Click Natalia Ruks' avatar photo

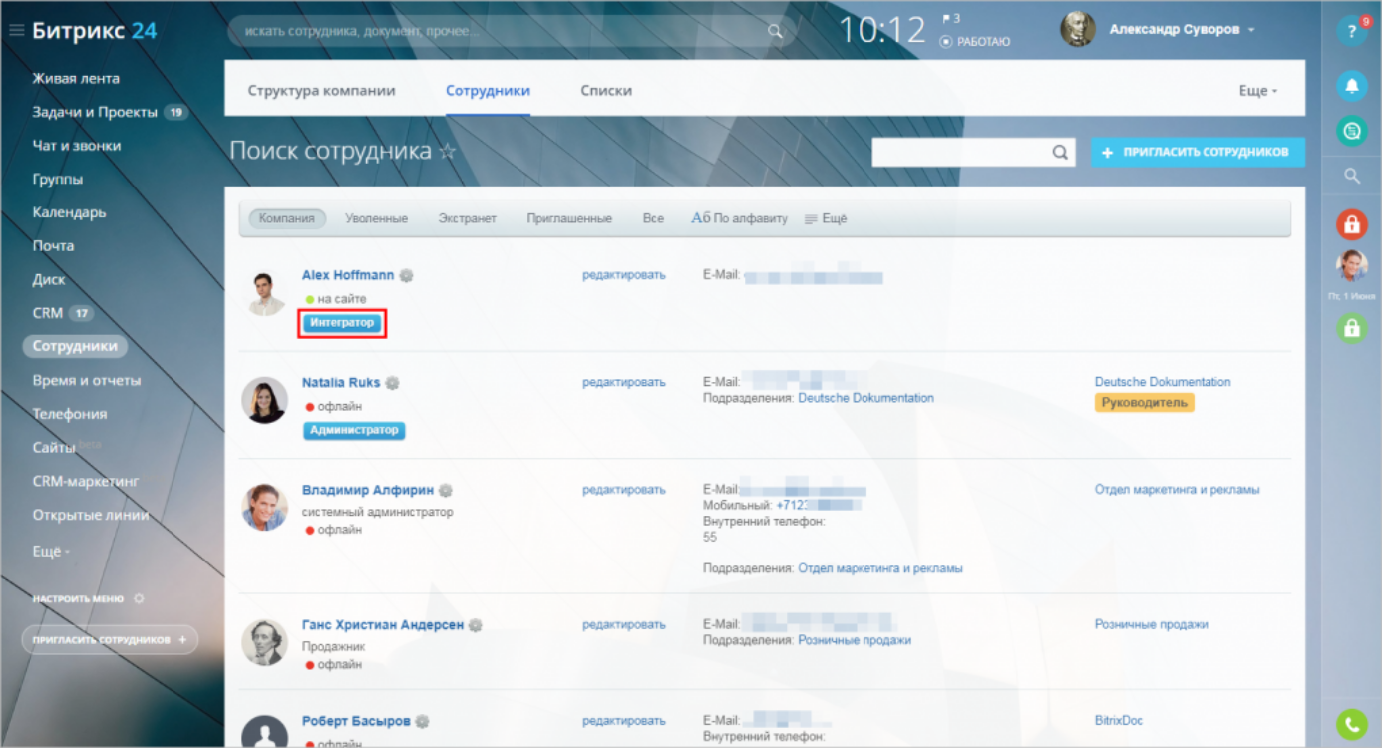(x=264, y=400)
